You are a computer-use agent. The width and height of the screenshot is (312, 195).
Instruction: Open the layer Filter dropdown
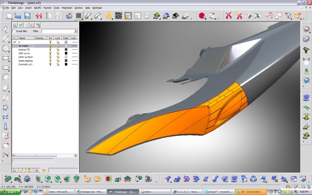tap(75, 31)
